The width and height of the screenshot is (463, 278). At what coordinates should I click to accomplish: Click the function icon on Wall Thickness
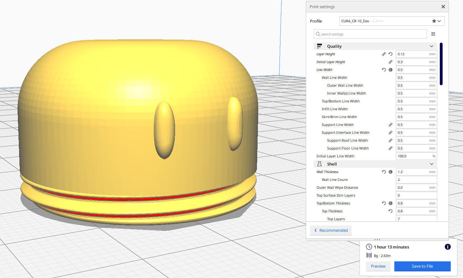click(391, 172)
